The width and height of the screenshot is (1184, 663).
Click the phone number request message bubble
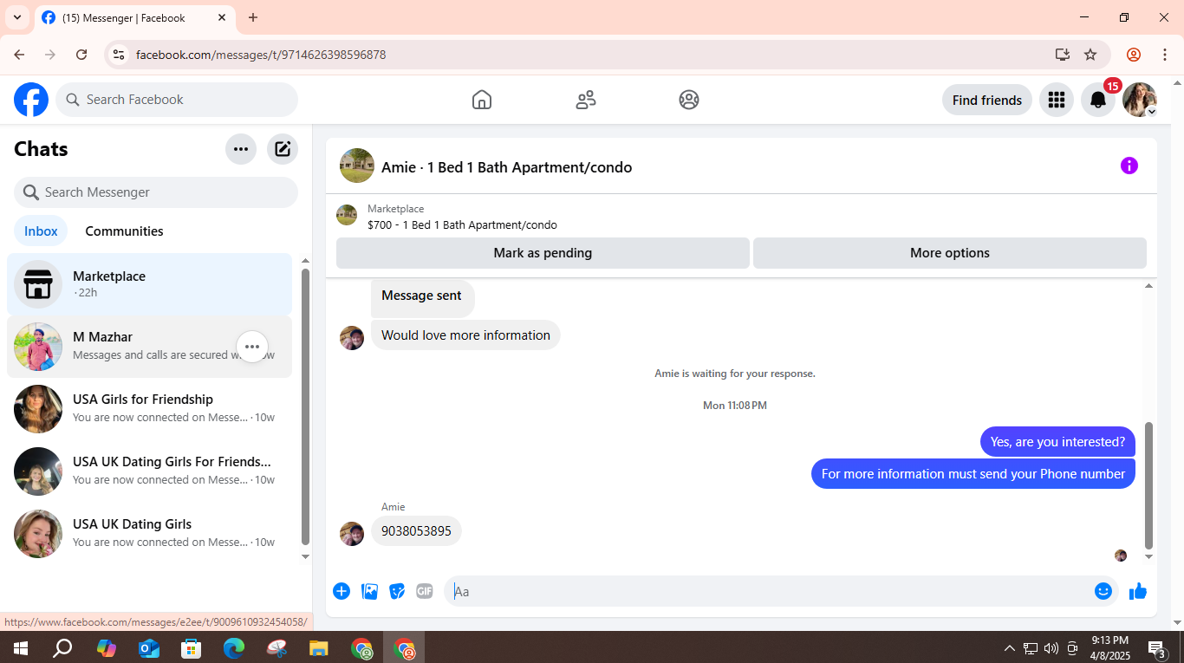[973, 474]
